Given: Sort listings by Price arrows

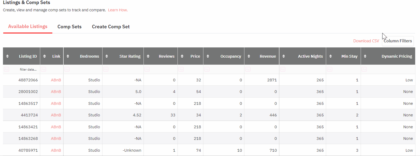Looking at the screenshot, I should pyautogui.click(x=182, y=56).
